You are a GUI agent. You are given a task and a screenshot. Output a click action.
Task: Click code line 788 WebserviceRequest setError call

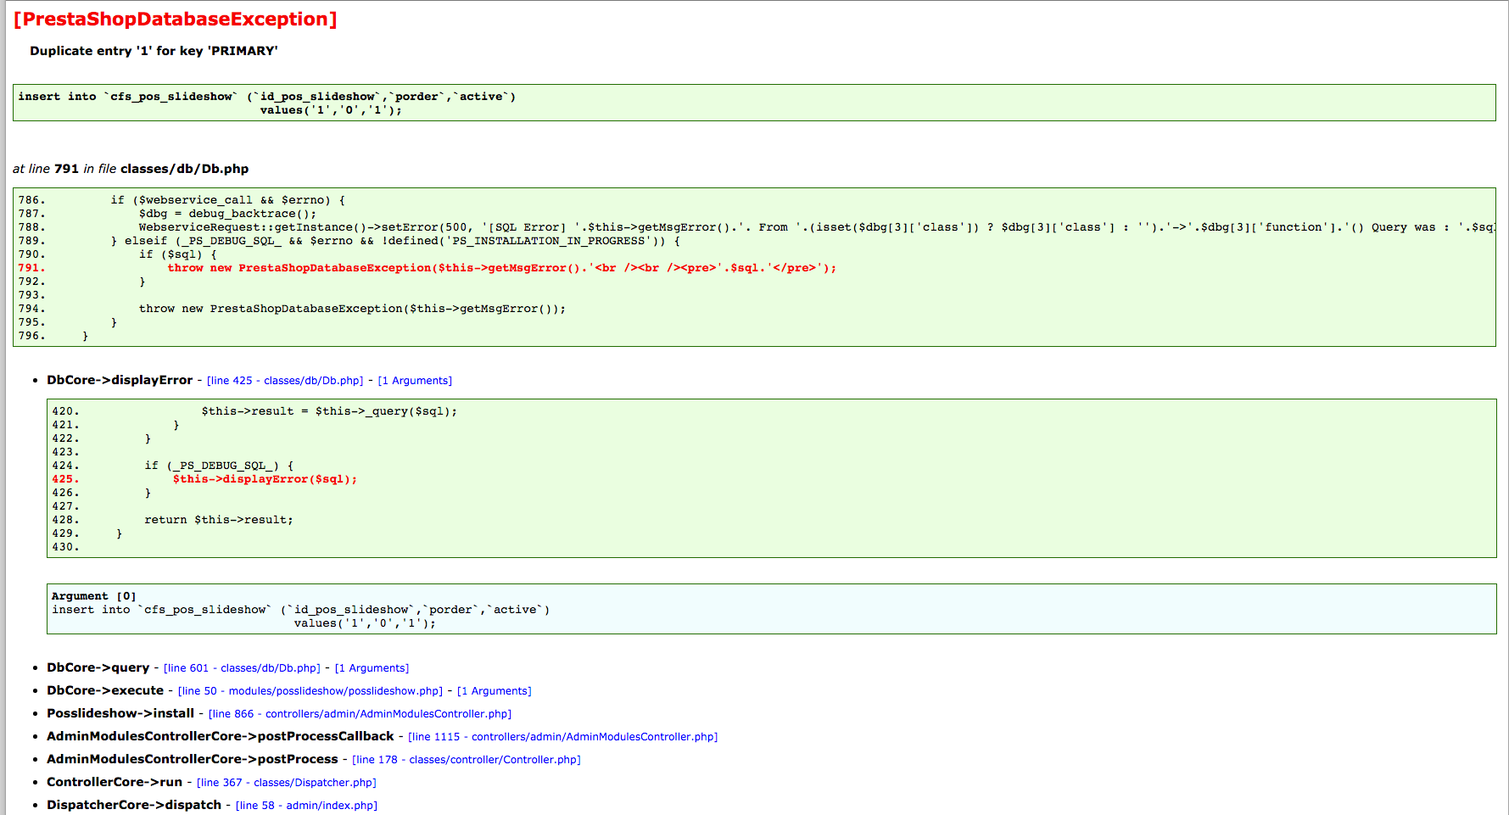tap(816, 227)
